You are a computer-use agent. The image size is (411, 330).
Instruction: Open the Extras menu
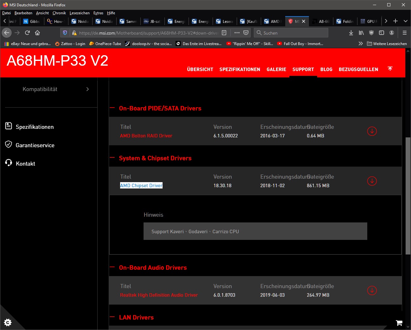[x=98, y=13]
